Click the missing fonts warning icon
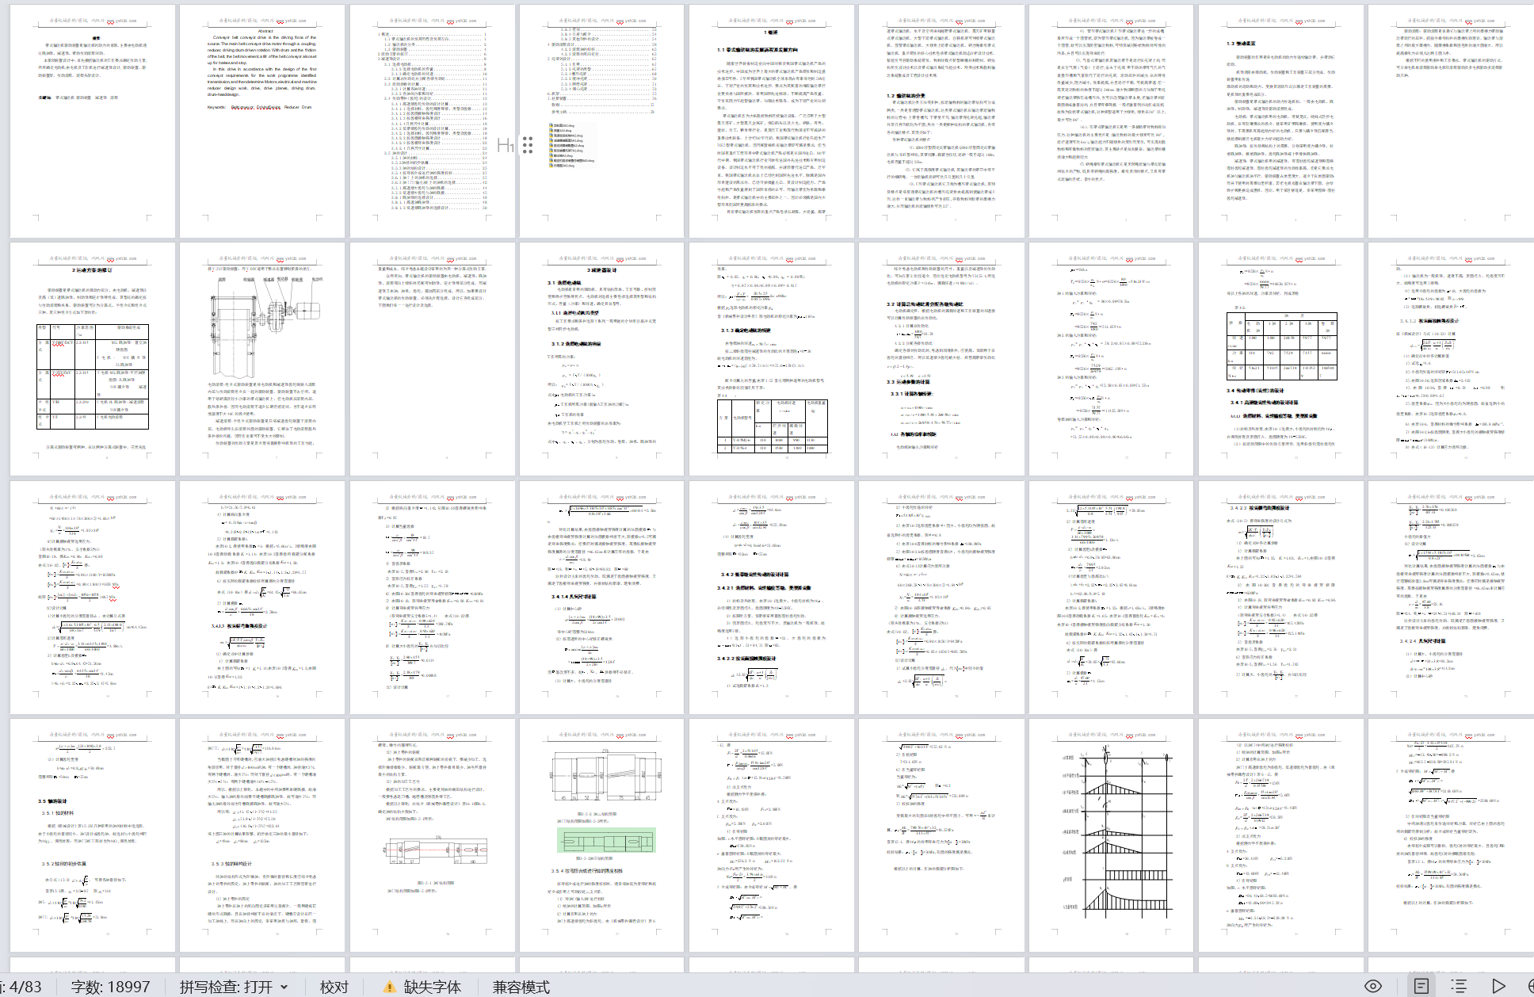Viewport: 1534px width, 997px height. pos(389,987)
